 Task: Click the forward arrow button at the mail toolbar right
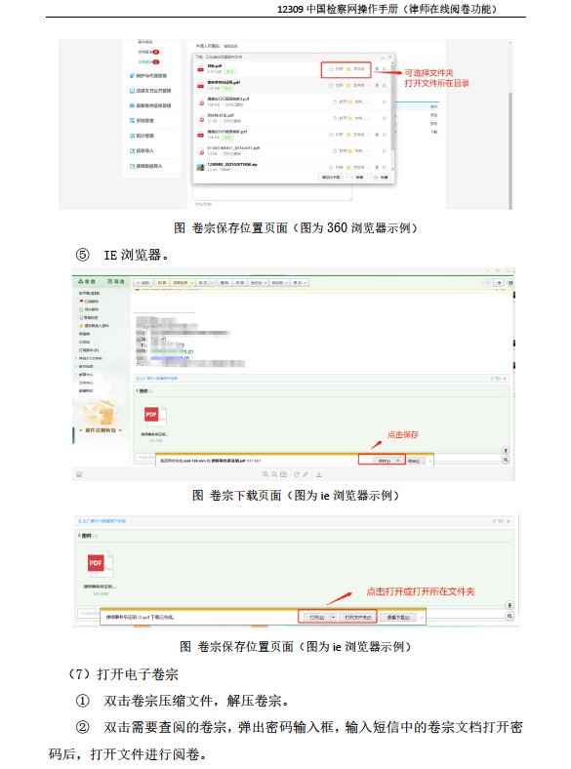pyautogui.click(x=499, y=282)
